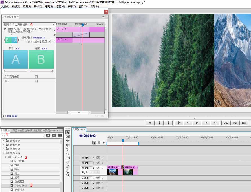Select the Razor tool

(68, 154)
